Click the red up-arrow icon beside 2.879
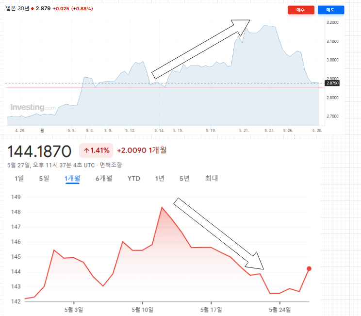361x316 pixels. click(x=33, y=9)
